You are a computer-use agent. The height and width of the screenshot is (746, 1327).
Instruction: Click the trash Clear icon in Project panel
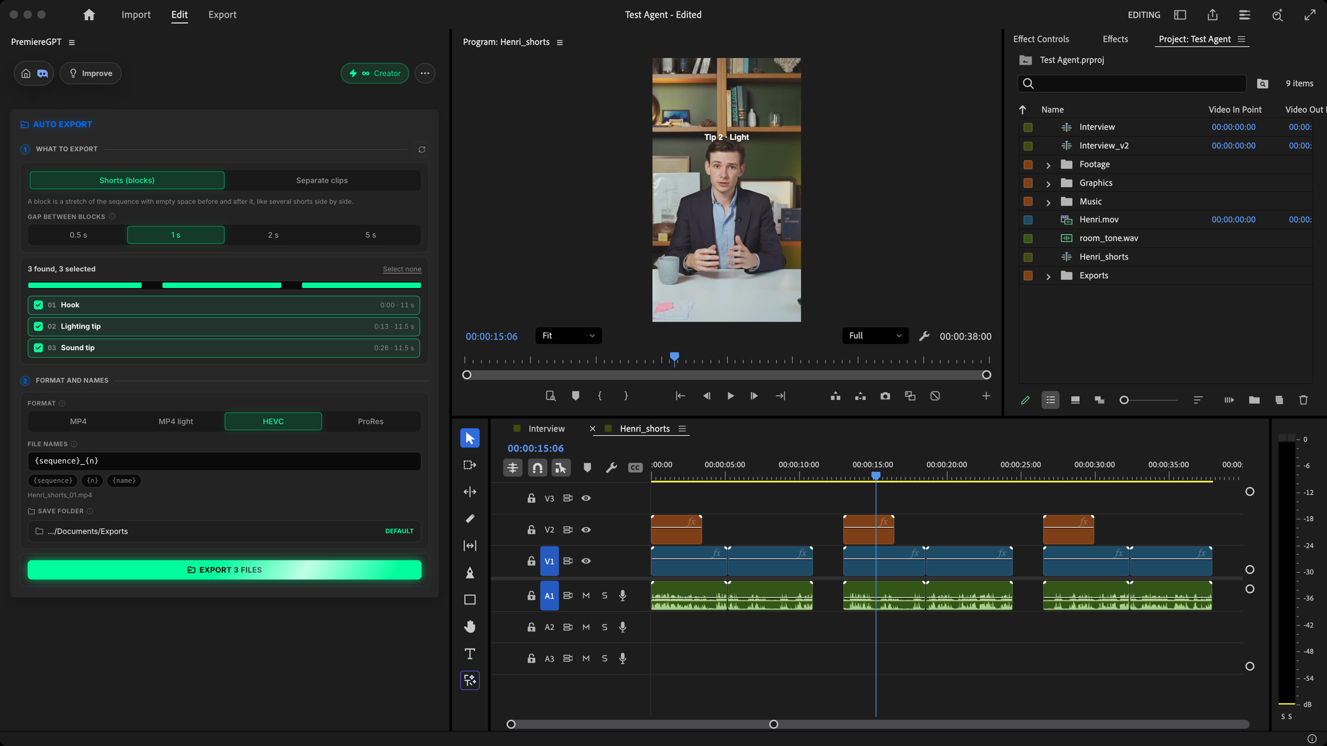coord(1303,400)
